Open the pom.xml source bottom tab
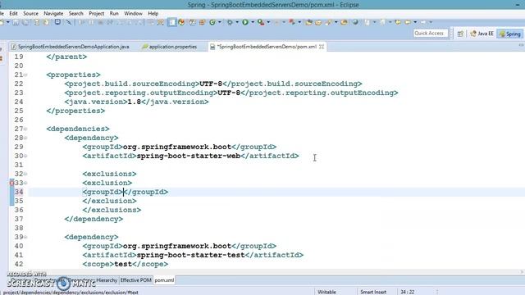Screen dimensions: 525x295 pos(164,280)
